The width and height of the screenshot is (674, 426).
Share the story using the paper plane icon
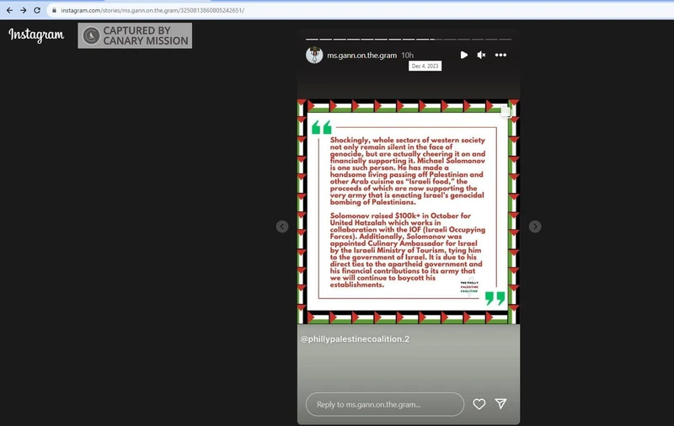tap(500, 404)
